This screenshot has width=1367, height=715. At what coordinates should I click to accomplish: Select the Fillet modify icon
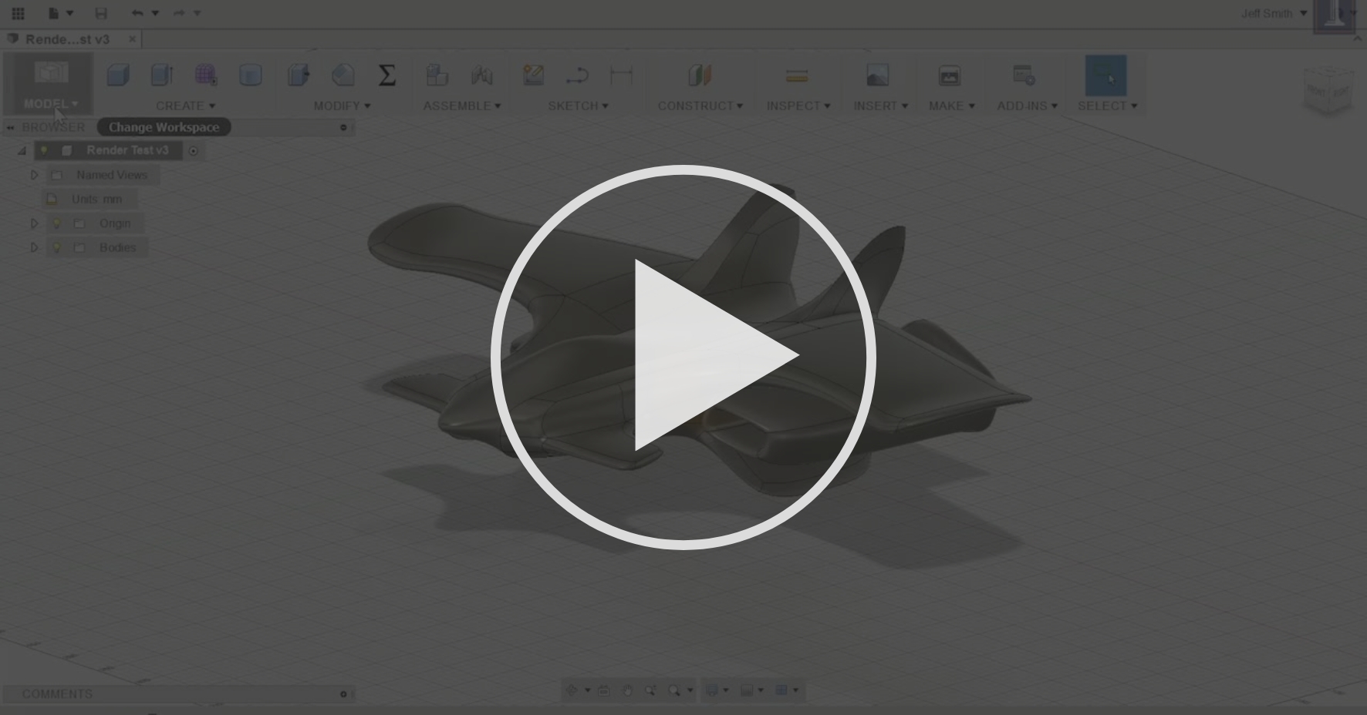(x=343, y=75)
